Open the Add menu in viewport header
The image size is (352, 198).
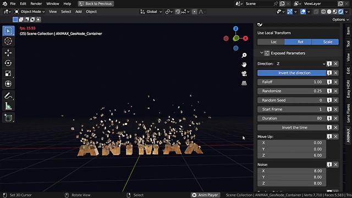coord(78,12)
